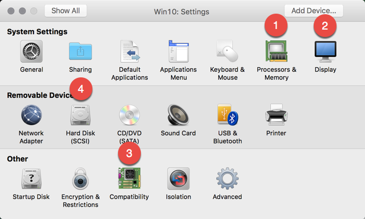Open USB & Bluetooth settings icon
365x219 pixels.
pyautogui.click(x=228, y=115)
